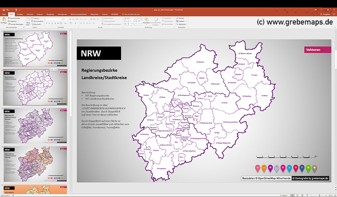Create a new slide with Neue Folie

coord(28,21)
